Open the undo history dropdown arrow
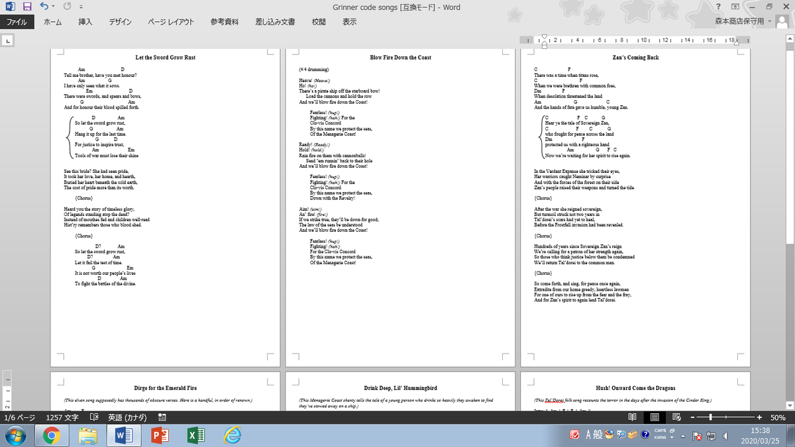The width and height of the screenshot is (795, 447). (x=54, y=7)
